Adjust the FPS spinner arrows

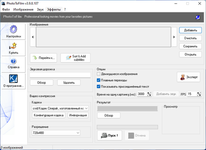[200, 94]
